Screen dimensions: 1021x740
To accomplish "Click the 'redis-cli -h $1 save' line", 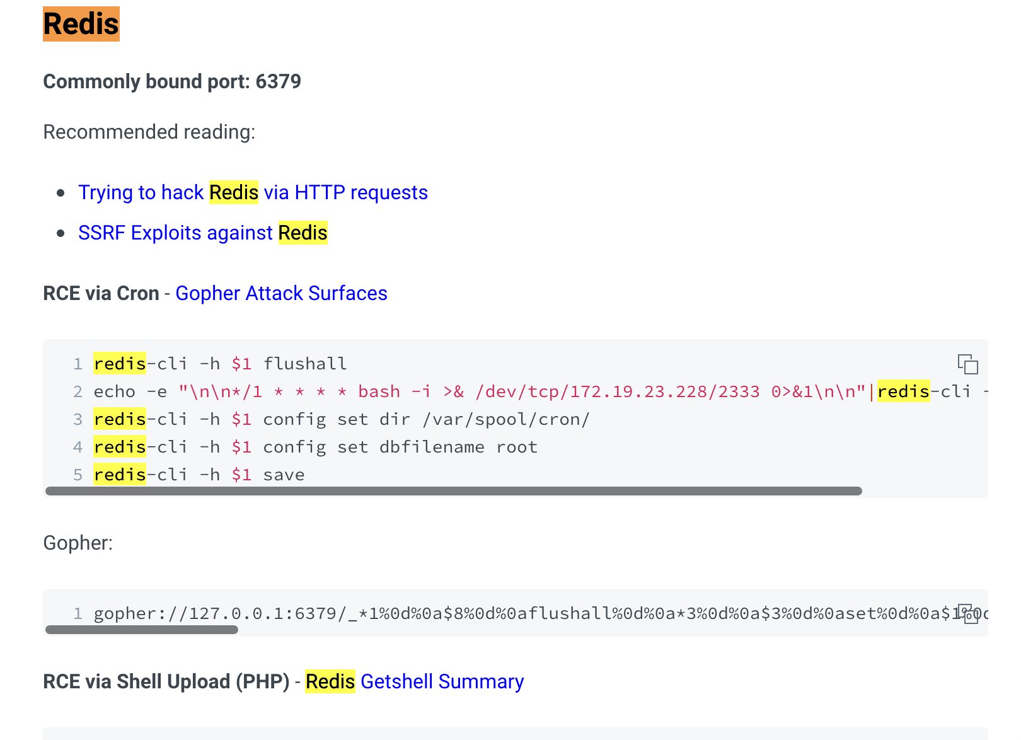I will point(199,475).
